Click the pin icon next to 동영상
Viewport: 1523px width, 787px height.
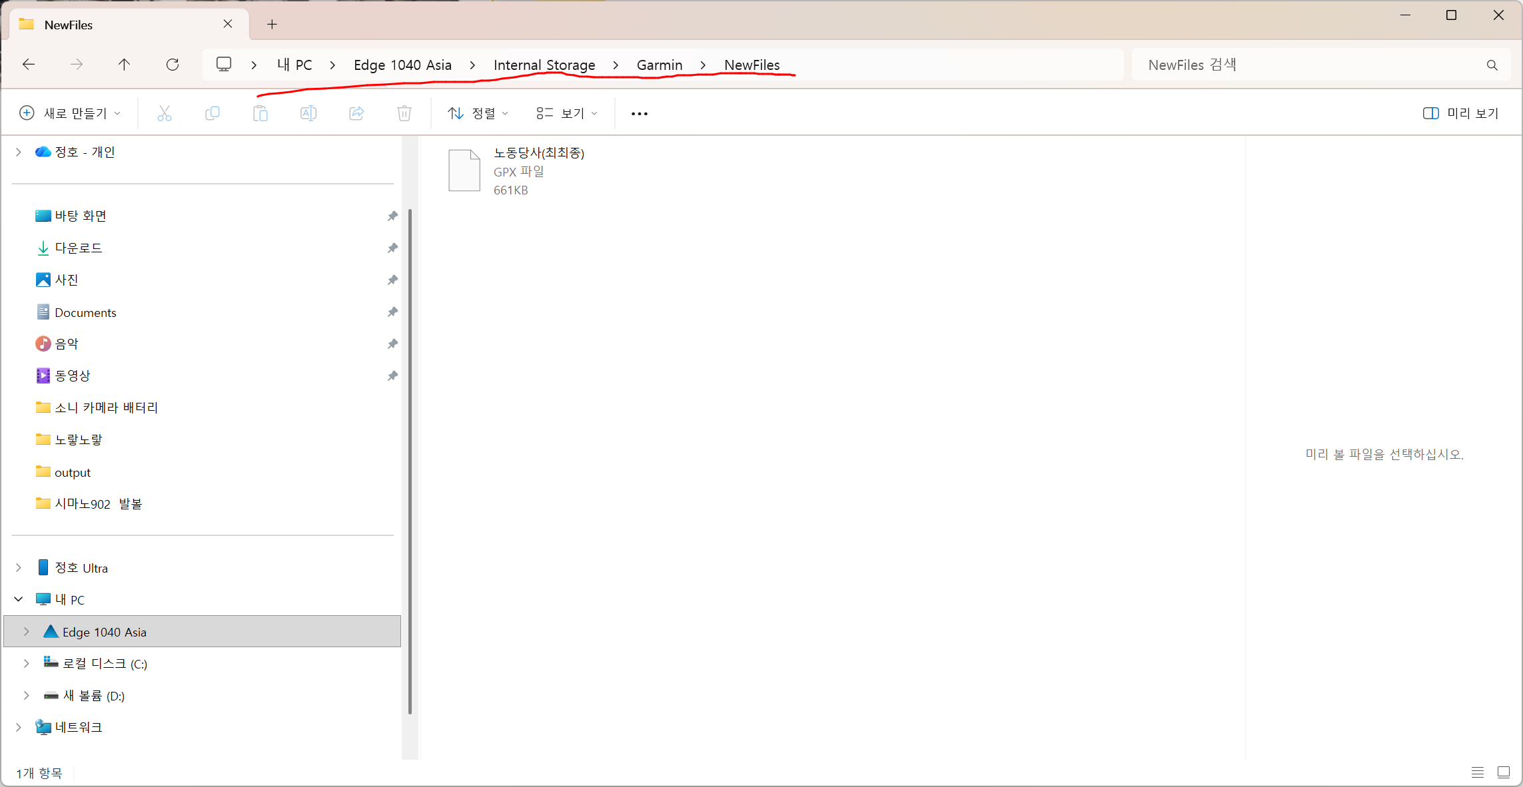[x=392, y=376]
